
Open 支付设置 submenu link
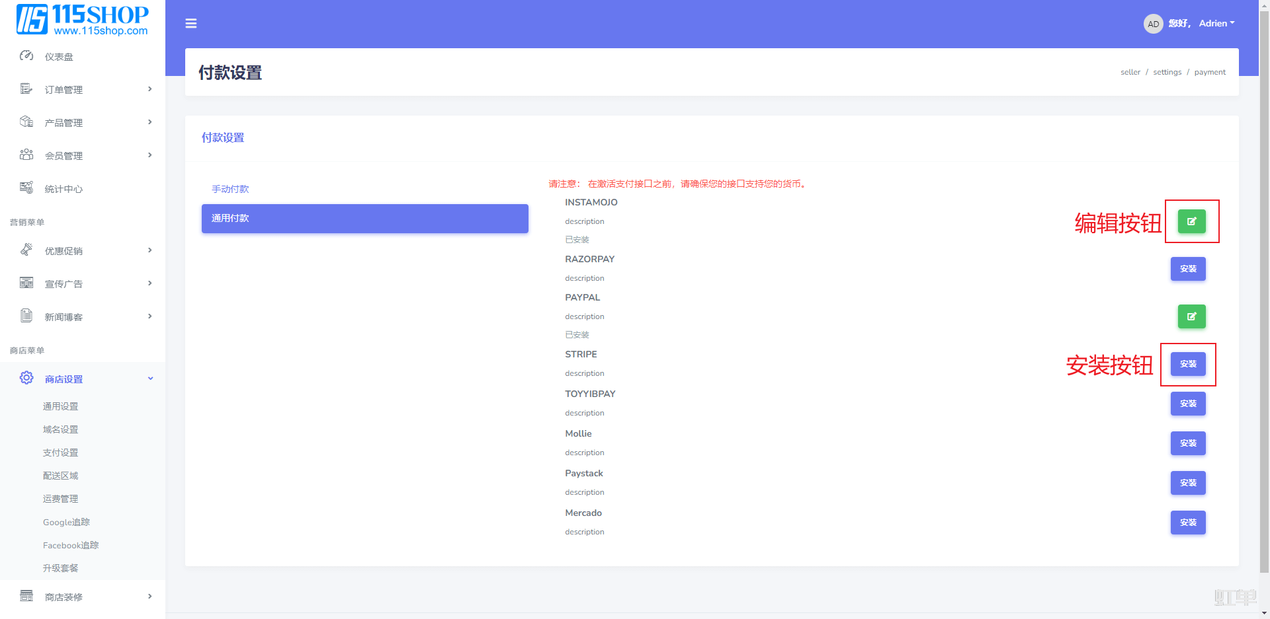pos(60,453)
